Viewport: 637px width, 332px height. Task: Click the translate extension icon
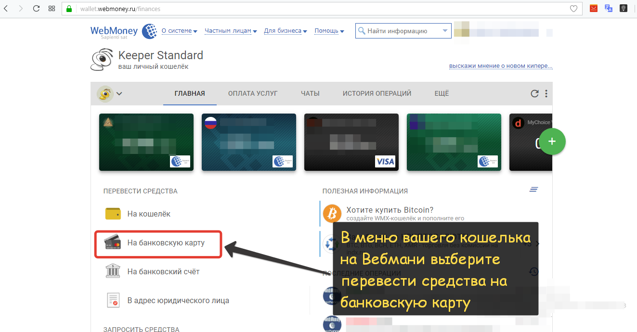click(609, 9)
